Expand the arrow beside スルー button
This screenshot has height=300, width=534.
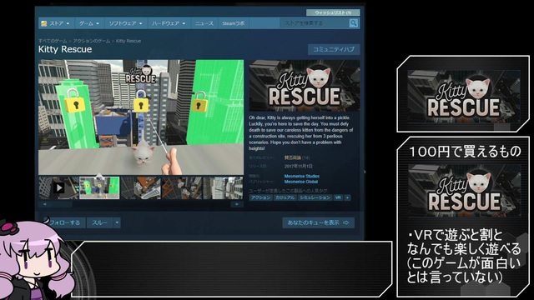click(x=117, y=222)
